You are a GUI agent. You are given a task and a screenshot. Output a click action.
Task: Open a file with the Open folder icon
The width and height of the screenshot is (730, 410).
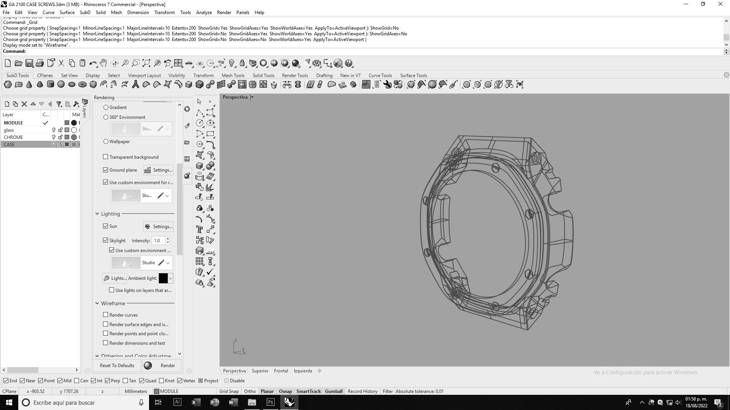click(18, 63)
